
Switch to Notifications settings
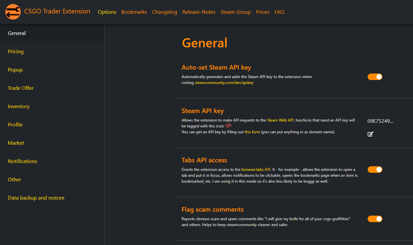click(52, 161)
